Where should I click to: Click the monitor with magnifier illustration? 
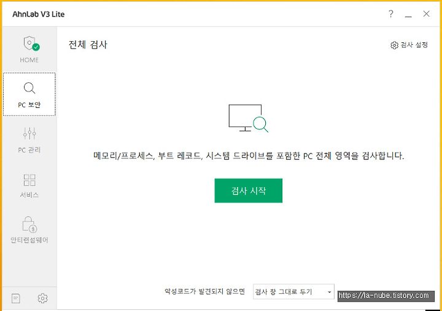click(x=249, y=118)
